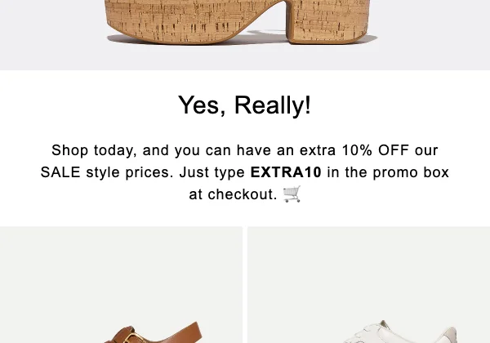Click the "10% OFF" text
Image resolution: width=490 pixels, height=343 pixels.
pos(376,150)
